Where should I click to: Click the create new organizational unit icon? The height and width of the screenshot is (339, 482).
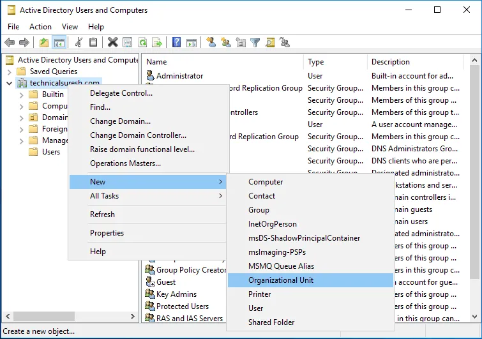coord(241,42)
